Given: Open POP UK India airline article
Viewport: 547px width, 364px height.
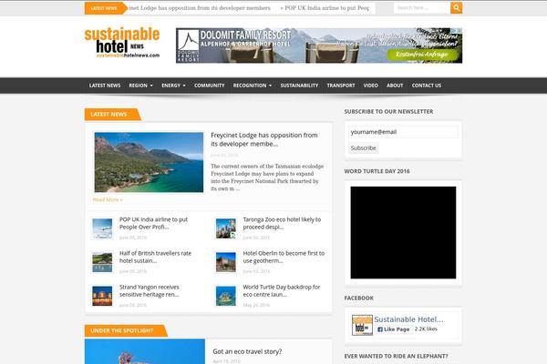Looking at the screenshot, I should pyautogui.click(x=153, y=223).
